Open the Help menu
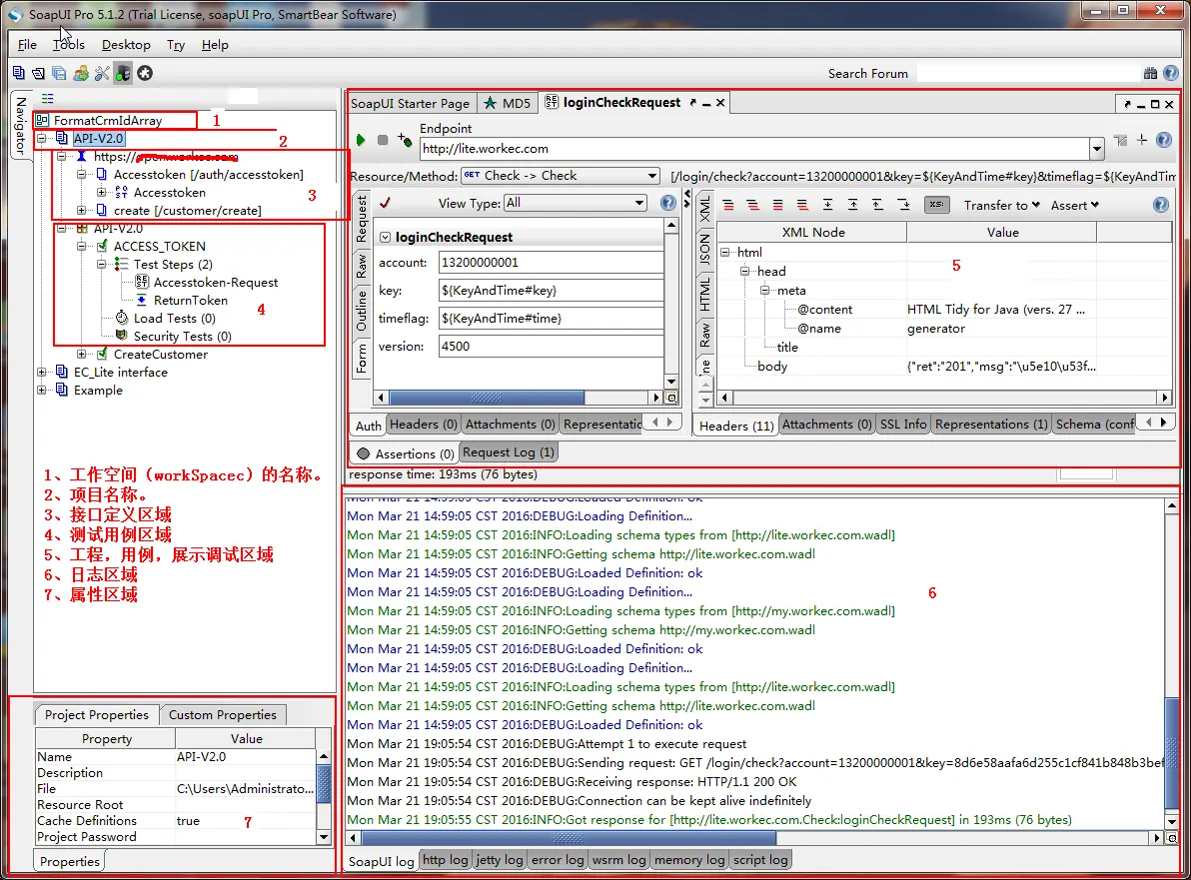This screenshot has height=880, width=1191. (215, 45)
